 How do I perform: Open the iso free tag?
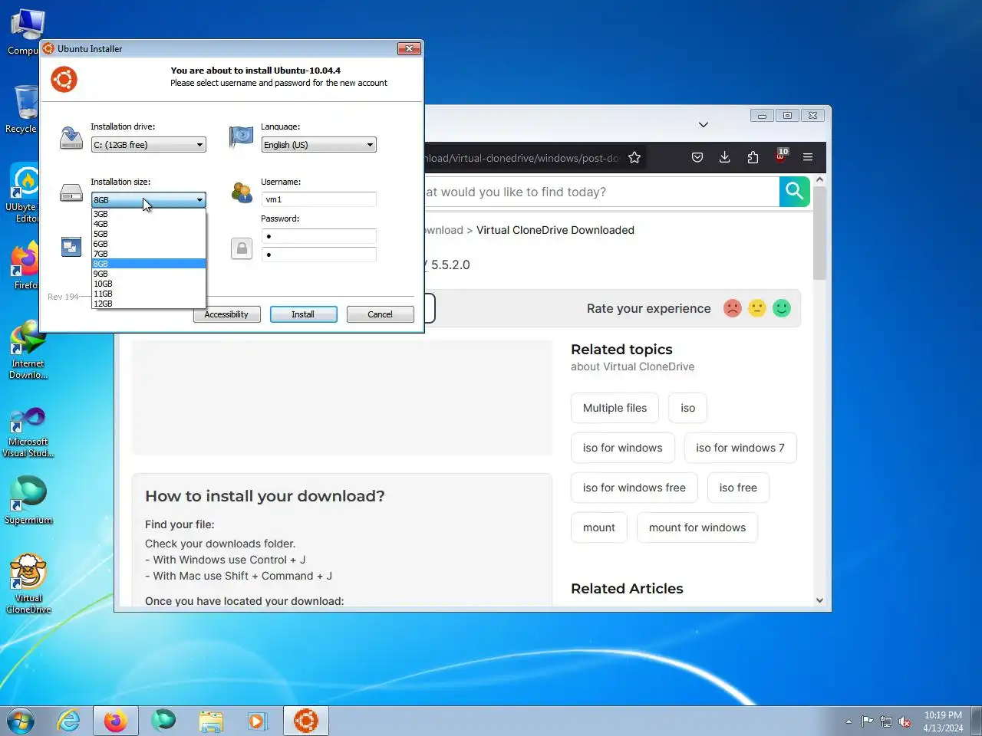point(738,488)
